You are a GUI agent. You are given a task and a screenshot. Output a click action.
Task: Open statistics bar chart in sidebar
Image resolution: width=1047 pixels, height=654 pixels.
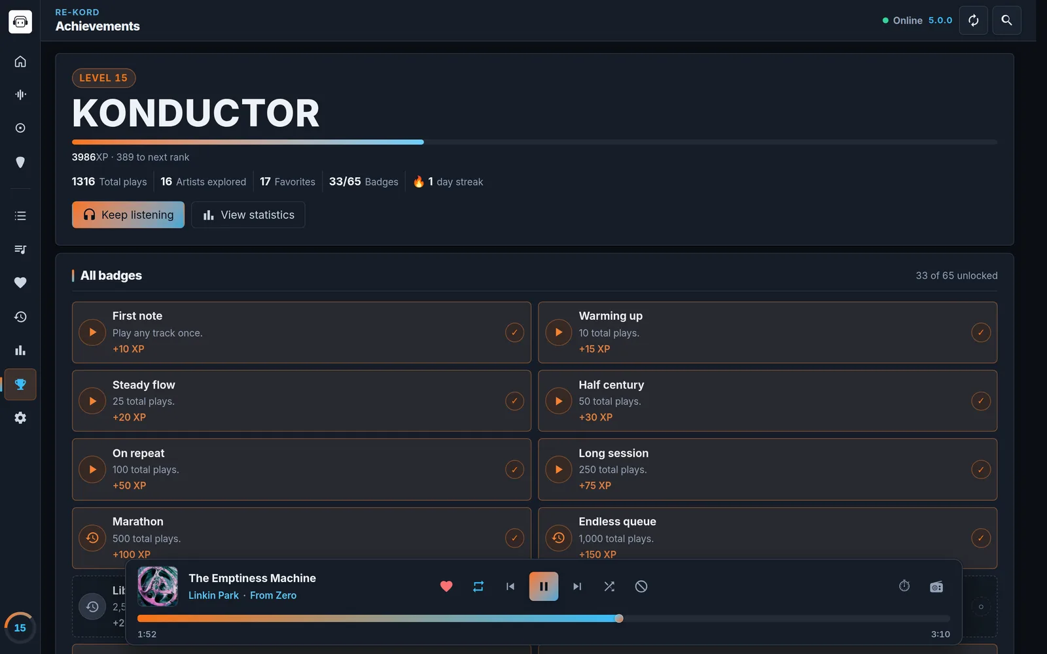pyautogui.click(x=20, y=351)
